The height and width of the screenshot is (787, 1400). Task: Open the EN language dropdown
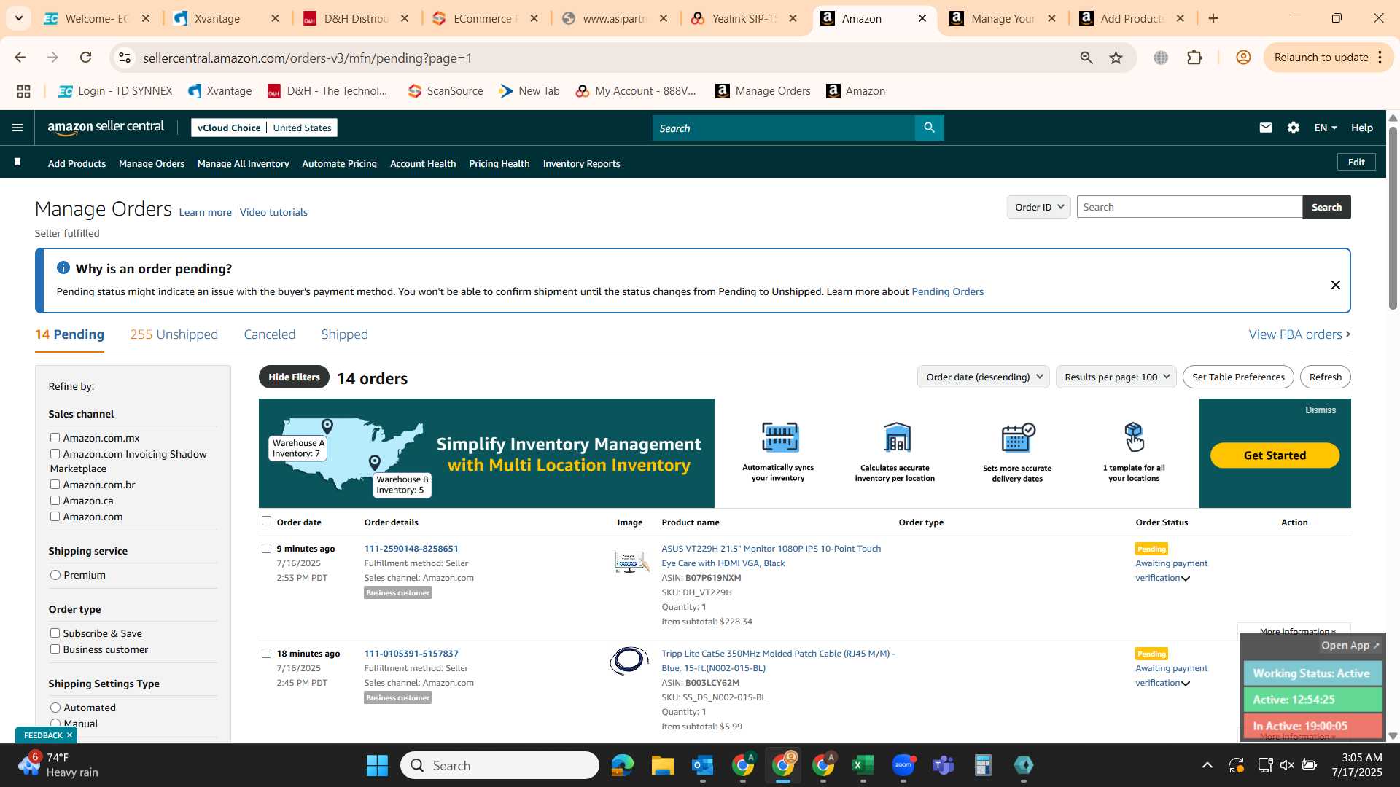click(x=1325, y=128)
